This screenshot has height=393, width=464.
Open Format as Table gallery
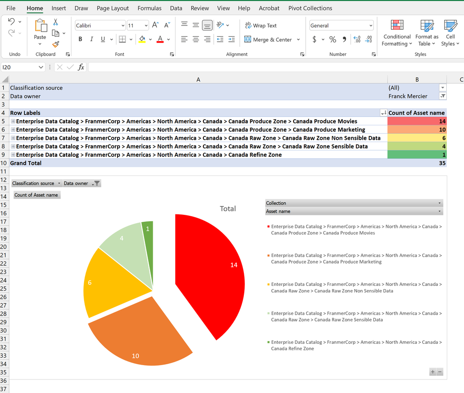tap(427, 32)
